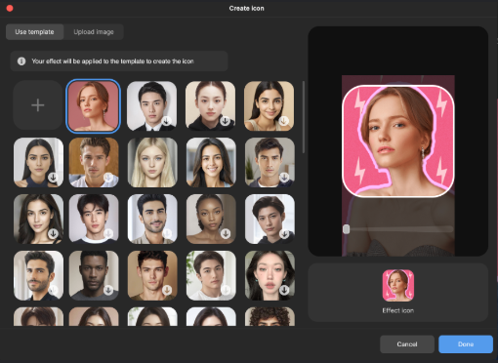Download the Black man in gray tee template
498x363 pixels.
108,290
